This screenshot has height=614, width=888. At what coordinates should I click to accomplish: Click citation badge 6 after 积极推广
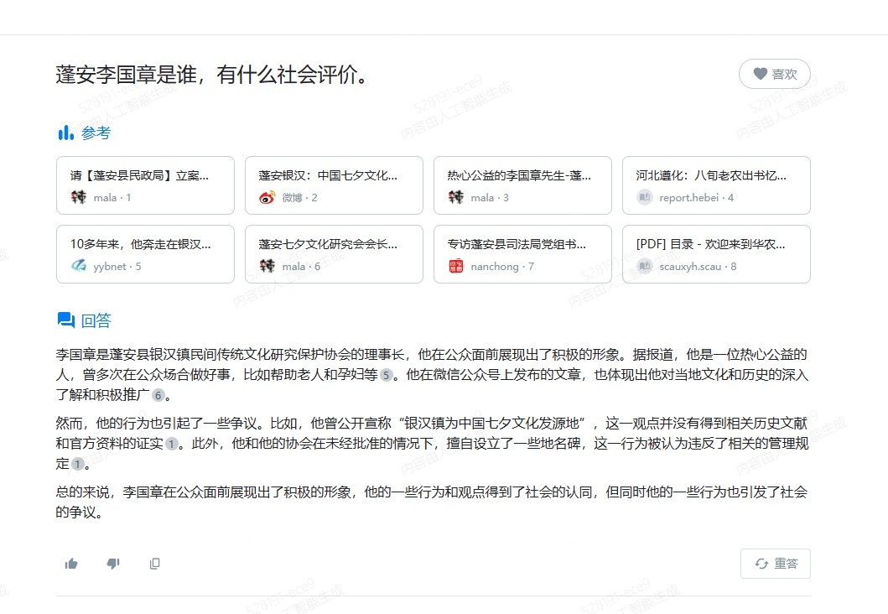tap(158, 395)
